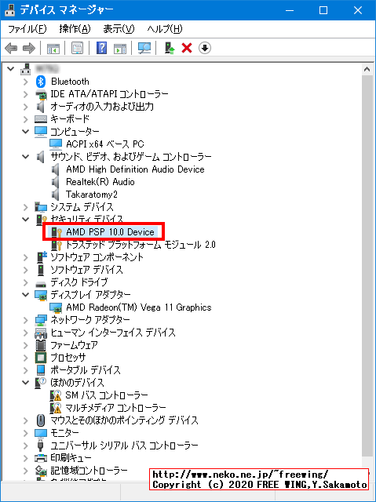
Task: Toggle the action pane toolbar icon
Action: [120, 49]
